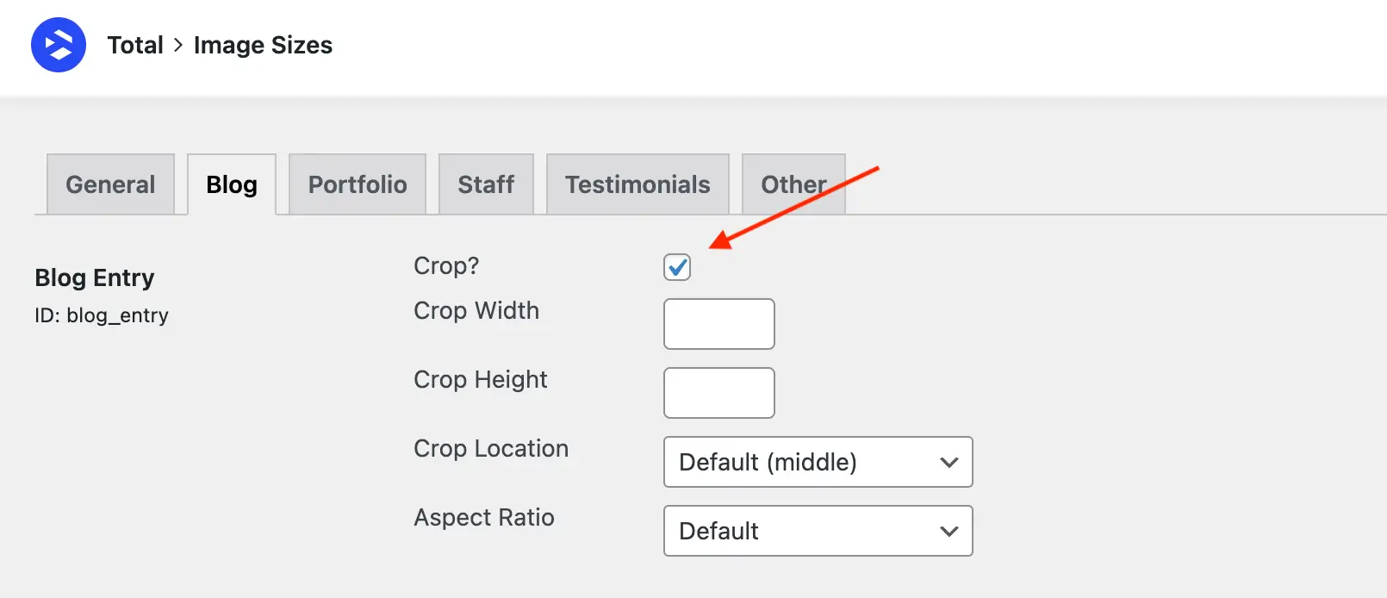Image resolution: width=1387 pixels, height=598 pixels.
Task: Click the Image Sizes breadcrumb title
Action: click(x=263, y=45)
